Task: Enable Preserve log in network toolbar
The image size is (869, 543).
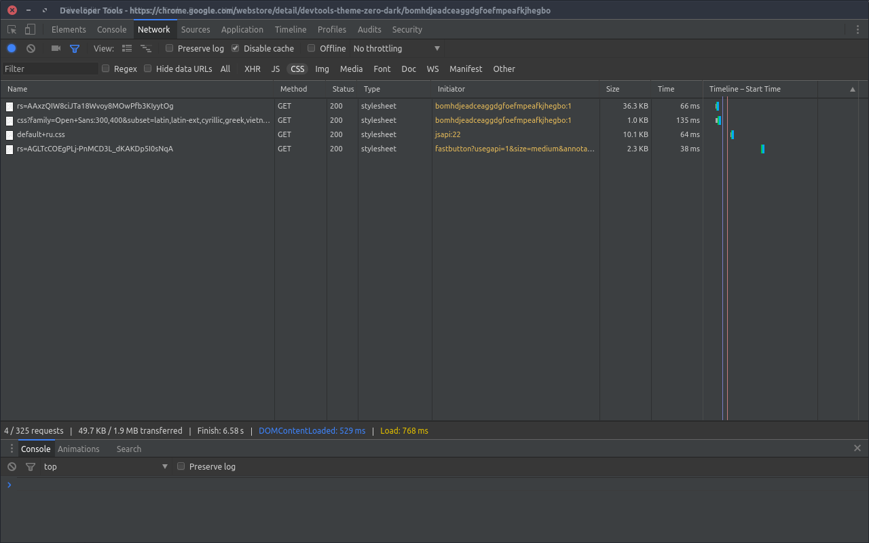Action: click(170, 48)
